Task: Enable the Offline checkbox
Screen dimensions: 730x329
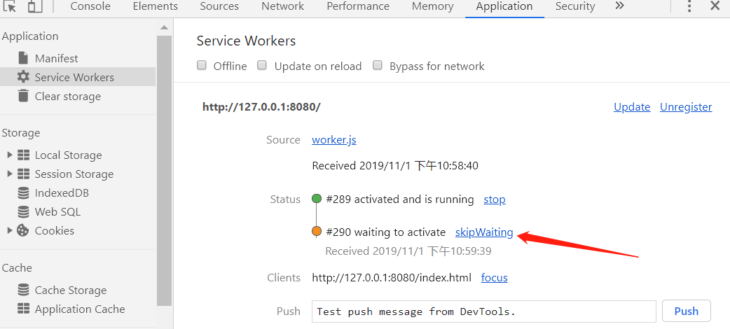Action: point(202,66)
